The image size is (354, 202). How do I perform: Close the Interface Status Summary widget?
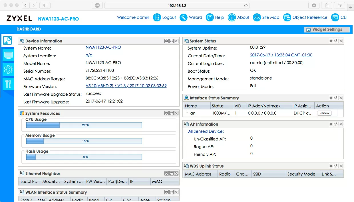341,98
